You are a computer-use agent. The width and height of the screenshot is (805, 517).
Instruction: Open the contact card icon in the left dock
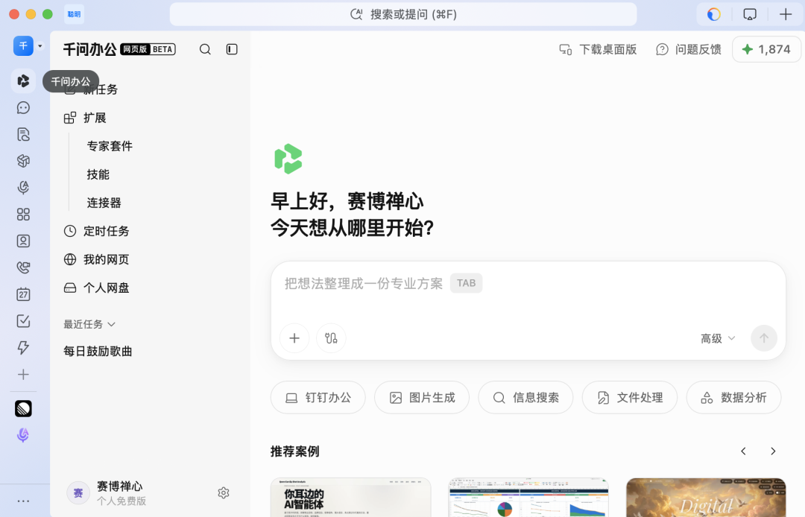point(23,241)
